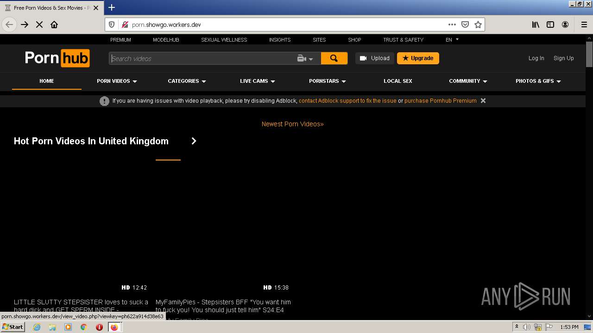Open Windows Media Player taskbar icon

coord(68,327)
